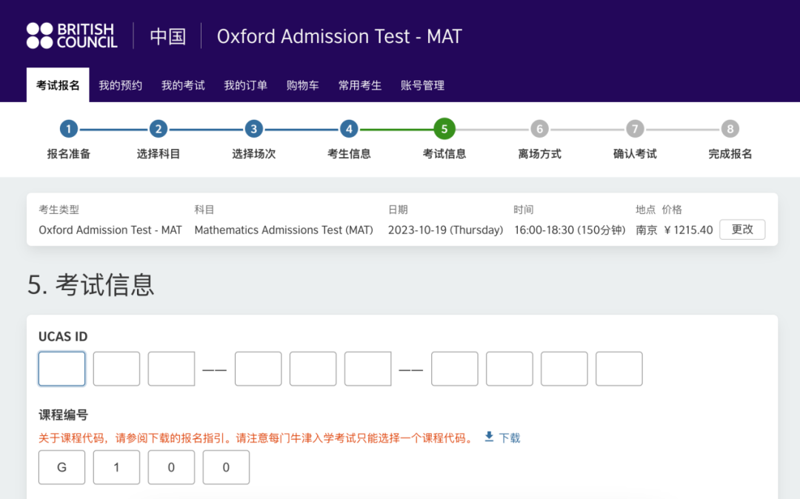Screen dimensions: 800x499
Task: Switch to the 常用考生 tab
Action: [360, 85]
